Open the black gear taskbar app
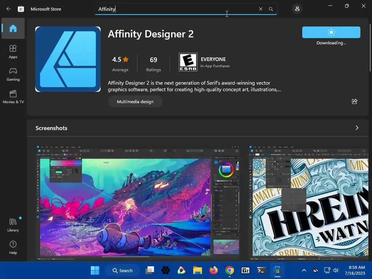This screenshot has width=372, height=279. 166,270
